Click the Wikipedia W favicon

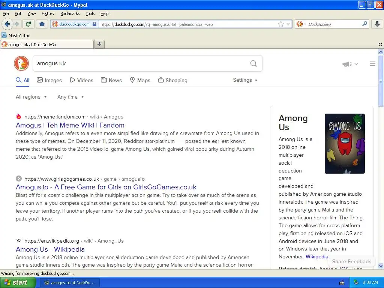(19, 241)
